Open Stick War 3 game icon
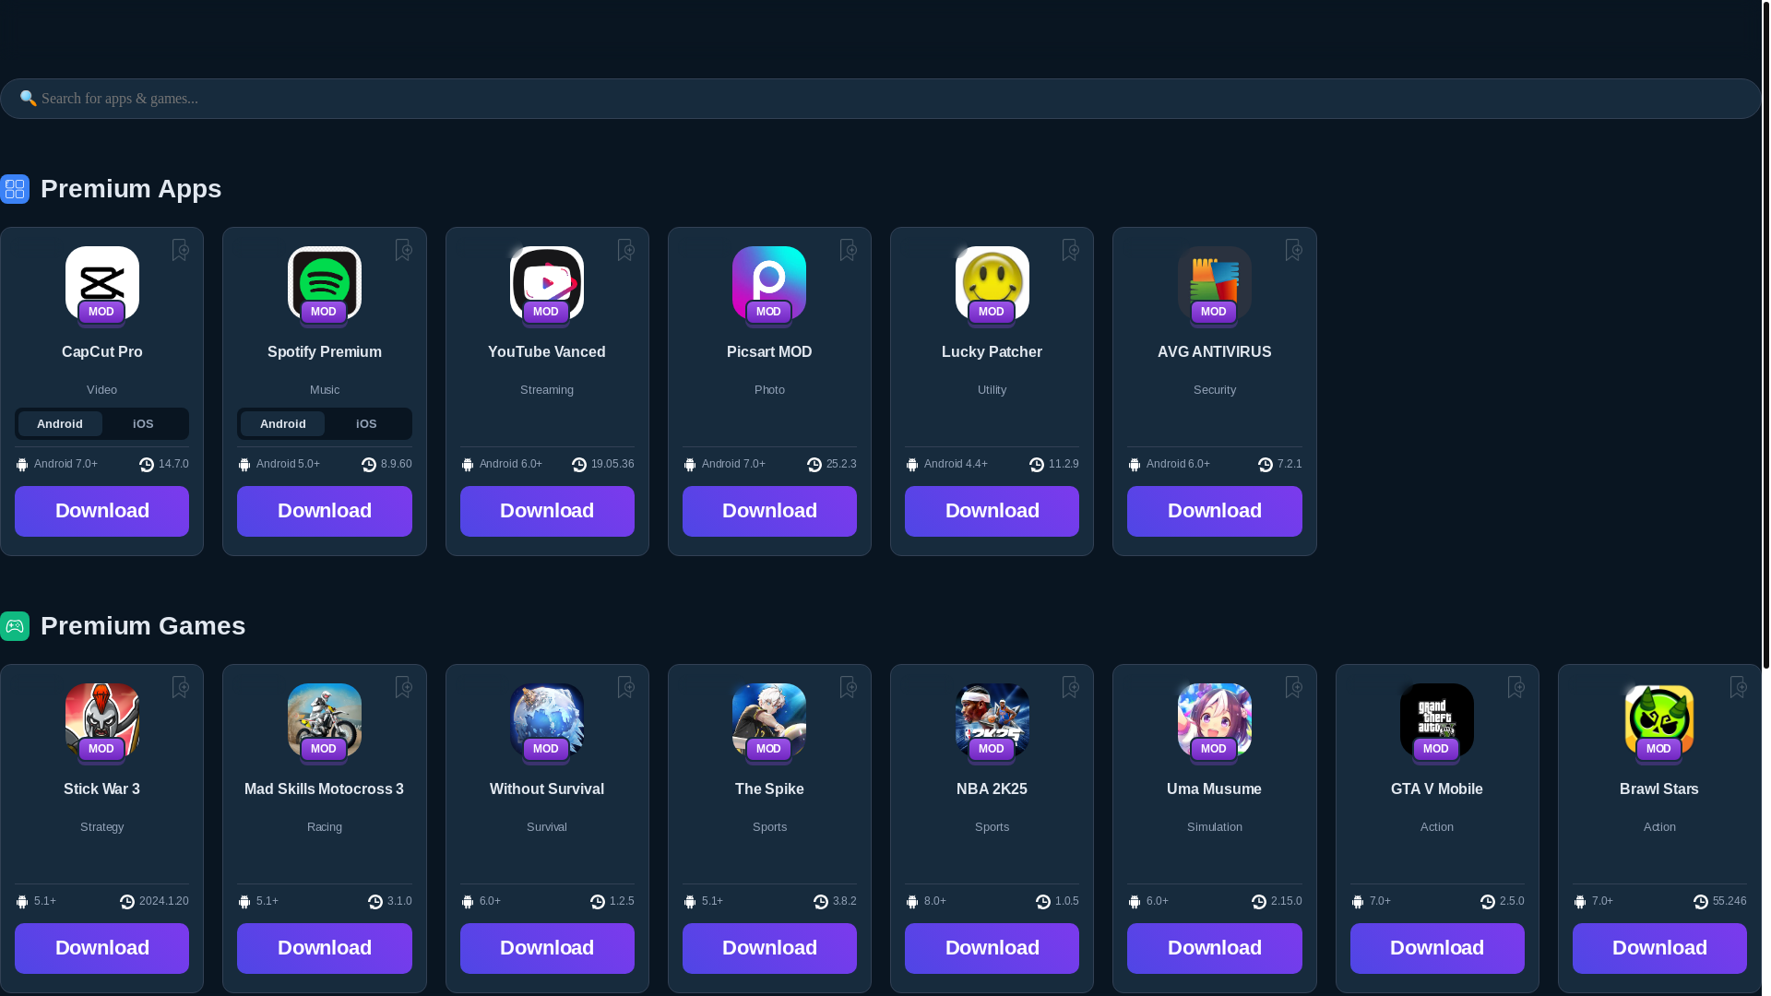1771x996 pixels. [x=102, y=720]
